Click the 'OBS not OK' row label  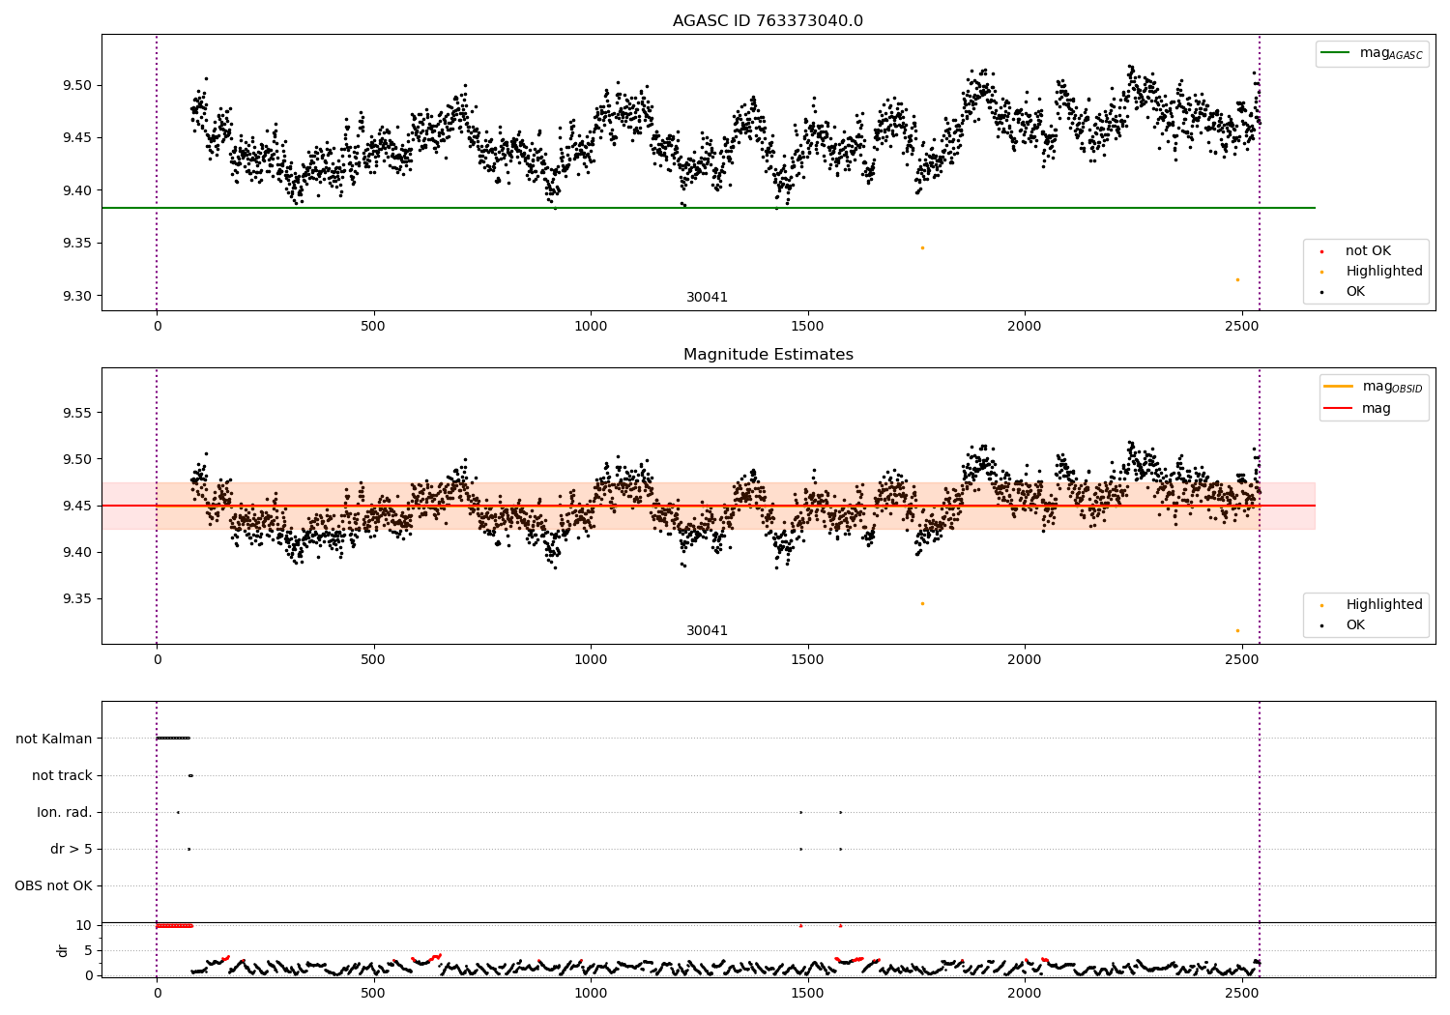(53, 885)
